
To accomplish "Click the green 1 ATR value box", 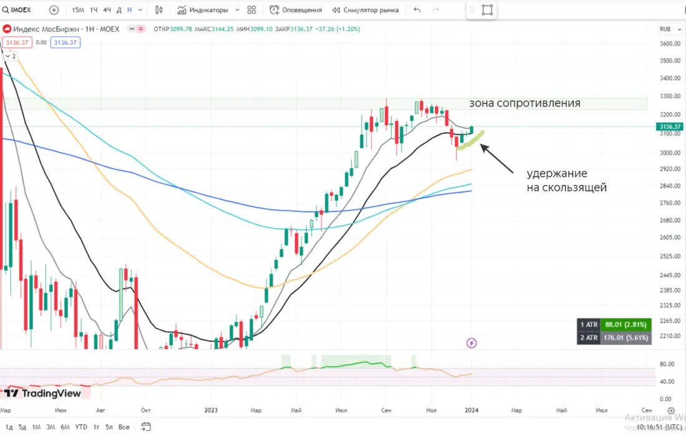I will tap(625, 325).
